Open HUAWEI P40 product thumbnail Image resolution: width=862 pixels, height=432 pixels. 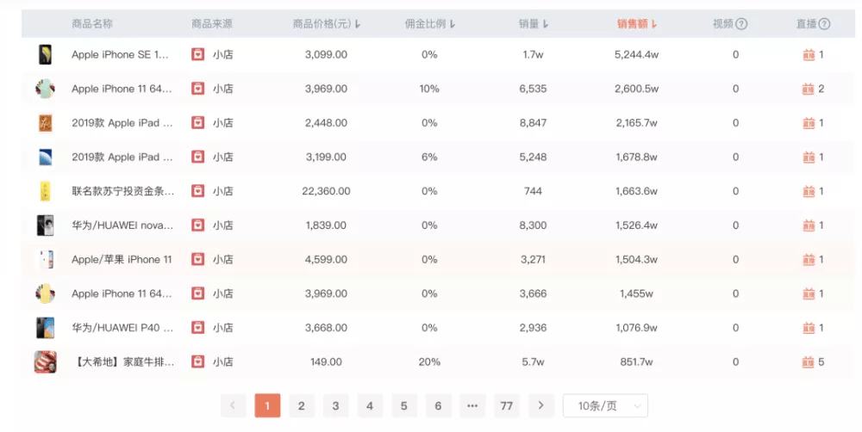tap(45, 328)
